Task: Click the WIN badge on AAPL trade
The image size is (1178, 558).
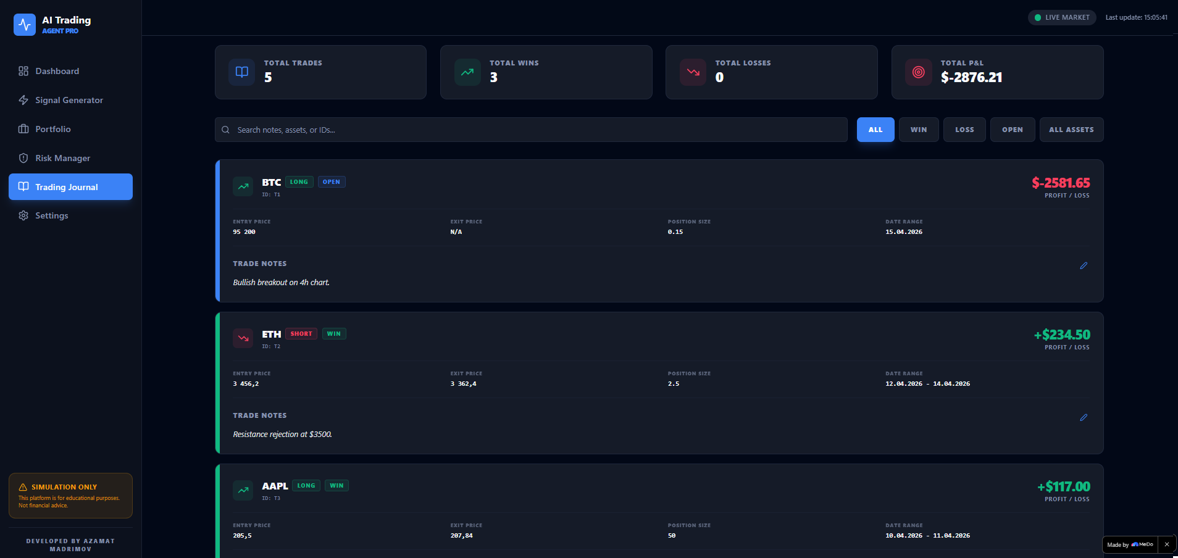Action: coord(336,486)
